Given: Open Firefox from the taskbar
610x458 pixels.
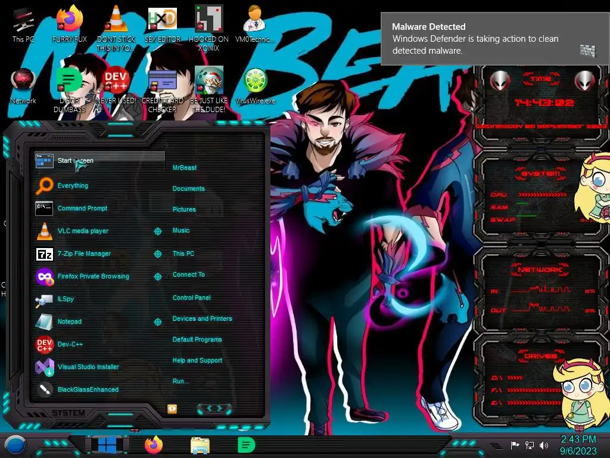Looking at the screenshot, I should (x=154, y=445).
